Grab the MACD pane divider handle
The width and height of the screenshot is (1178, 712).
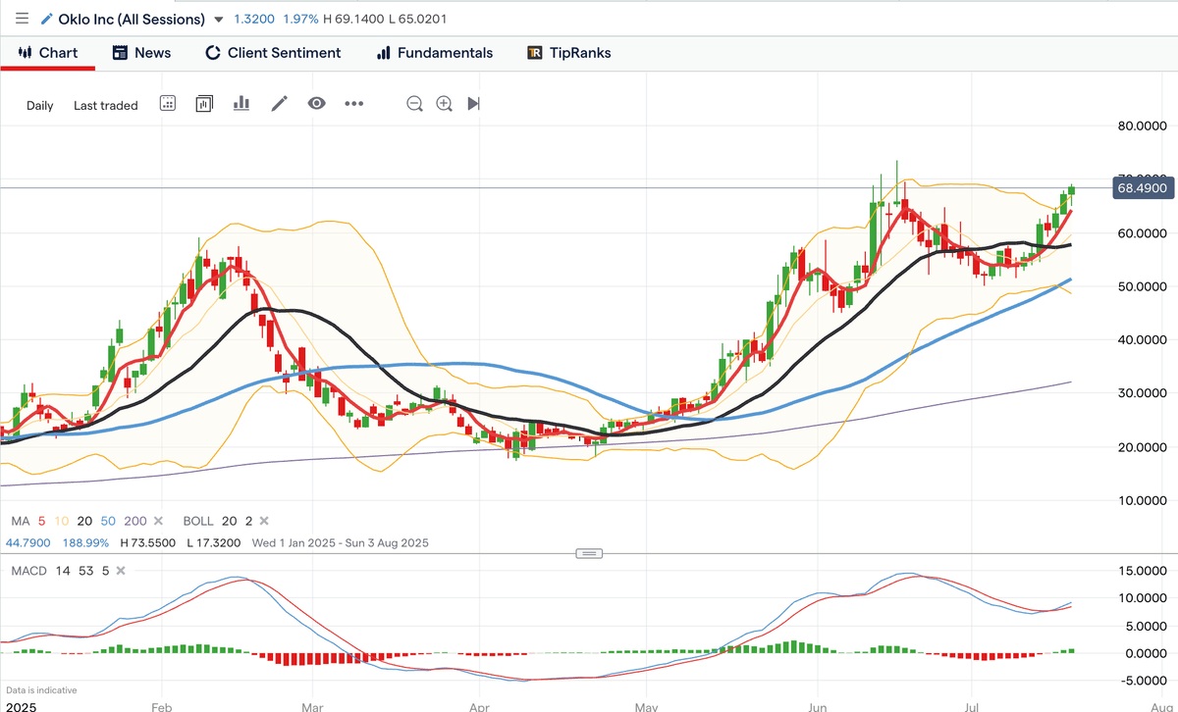589,553
